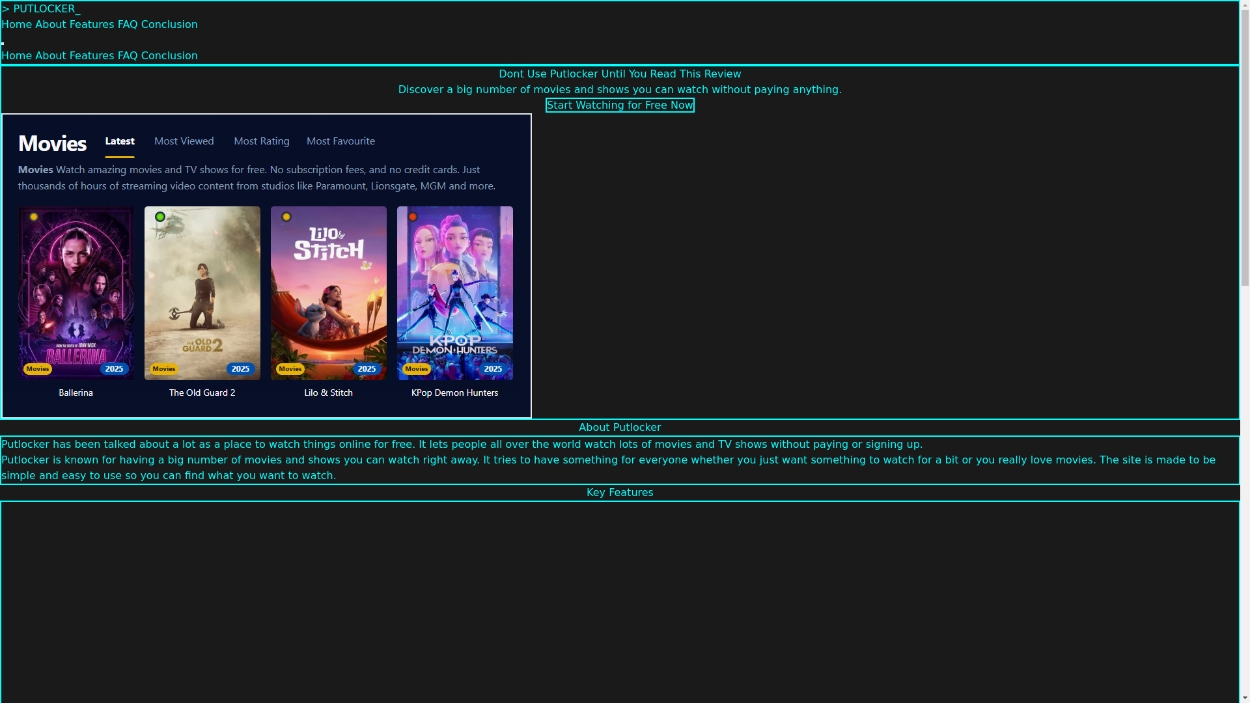Viewport: 1250px width, 703px height.
Task: Click 'Dont Use Putlocker Until You Read' headline
Action: click(x=620, y=74)
